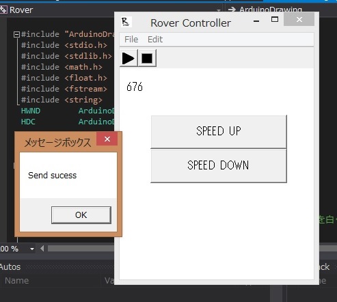Click the Send sucess message text

53,176
